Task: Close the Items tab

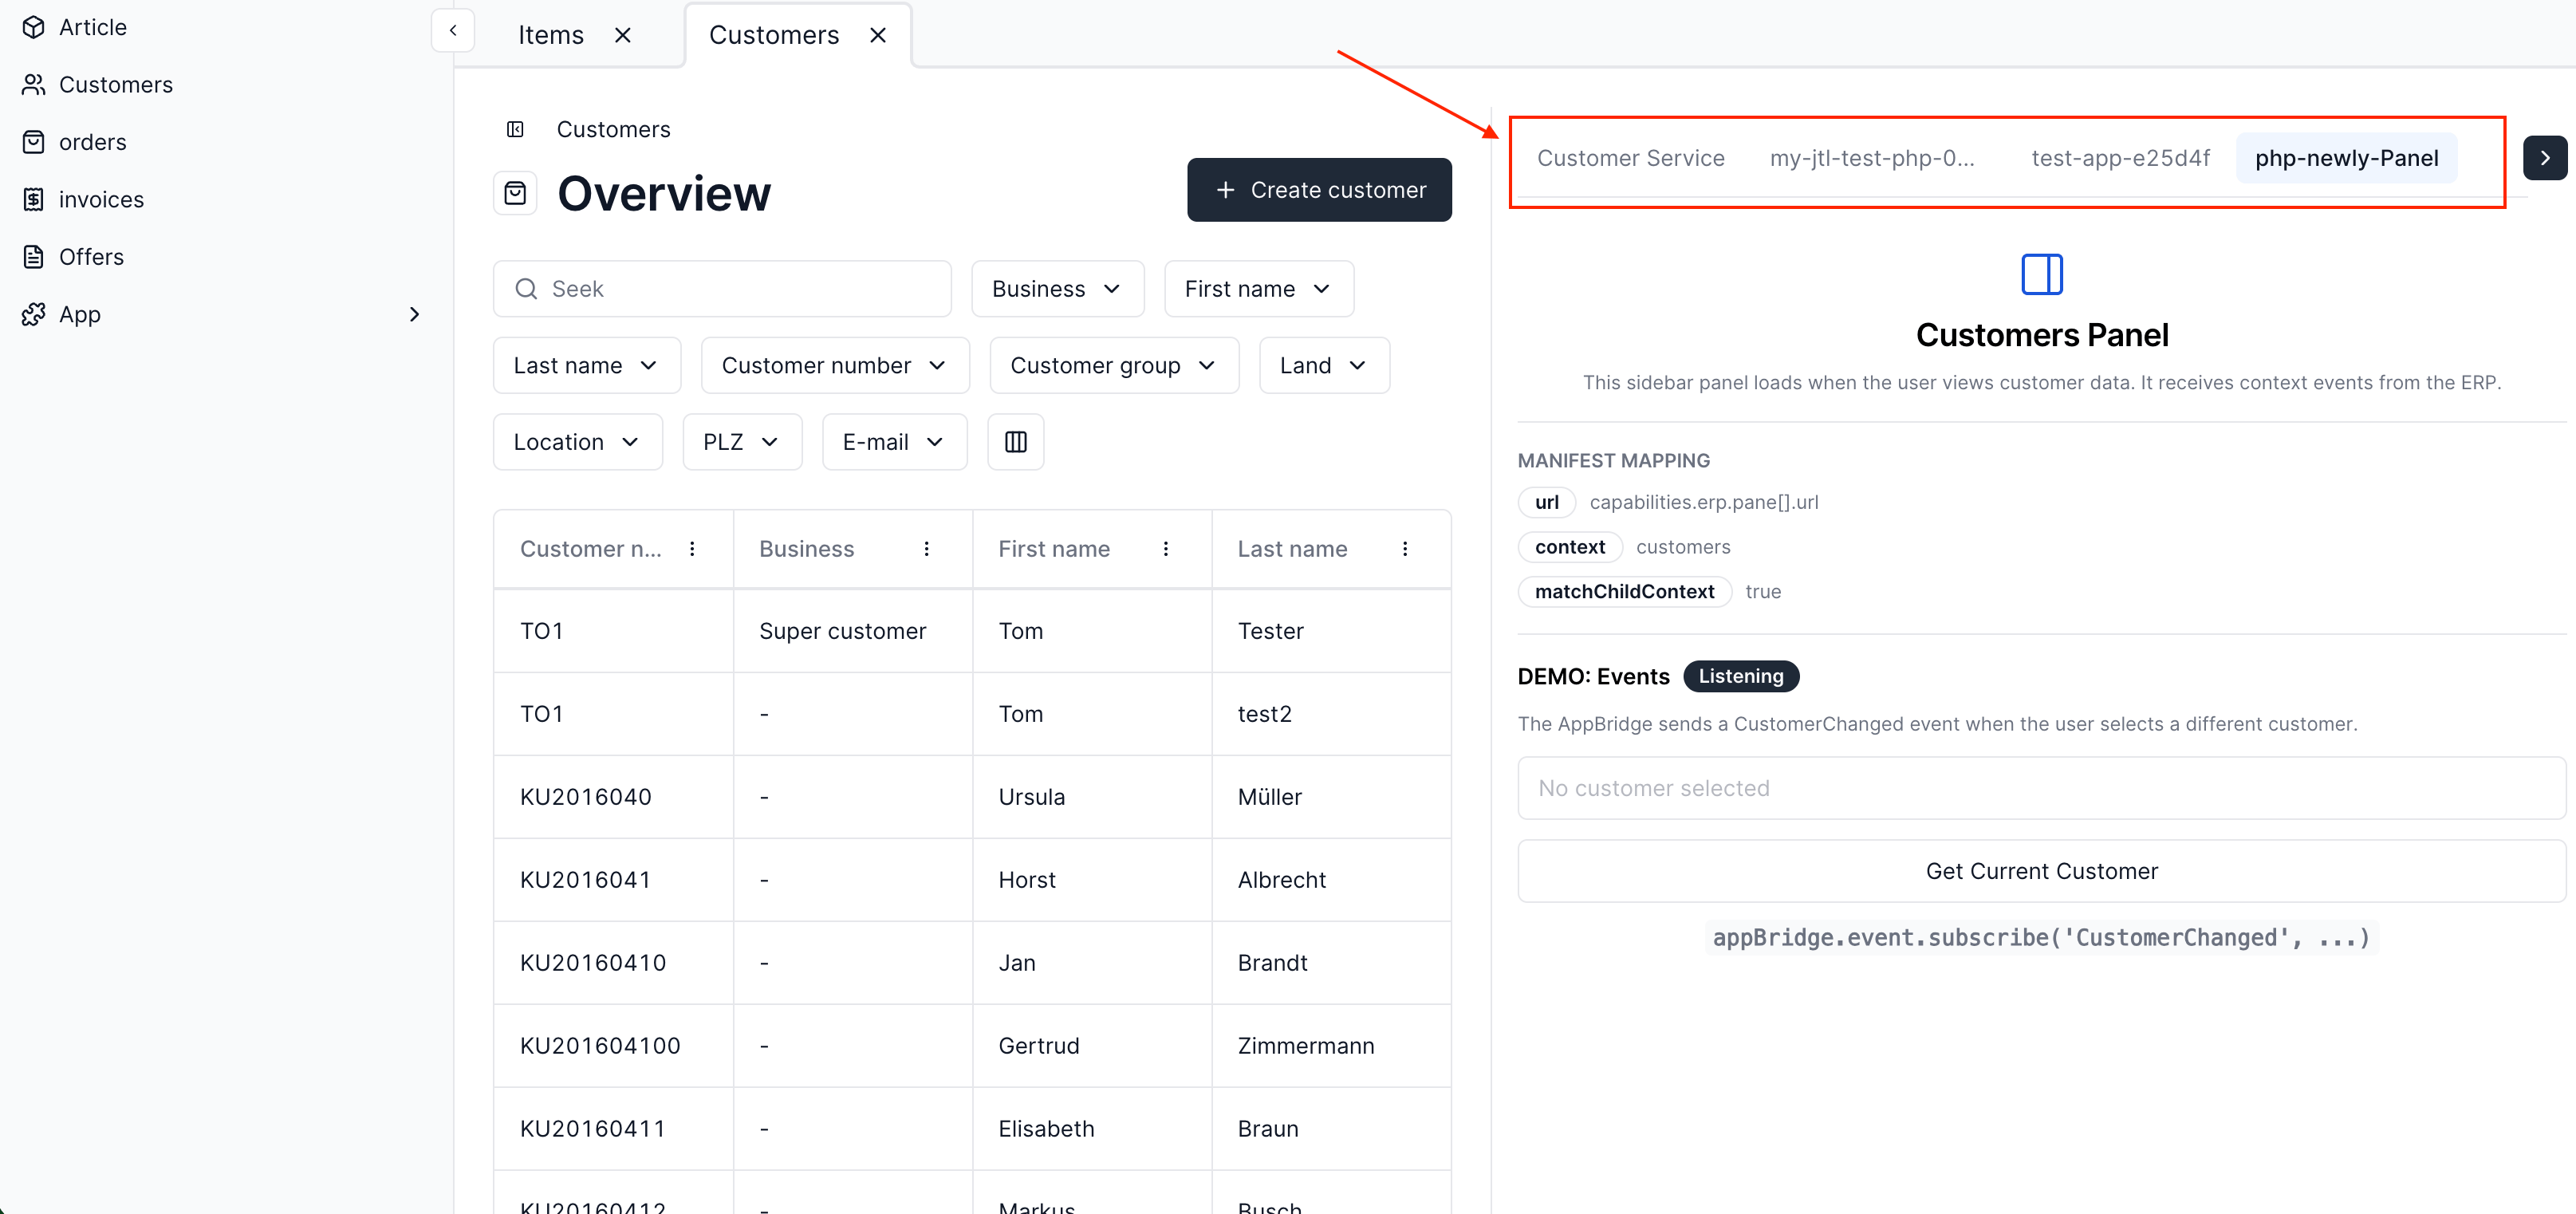Action: [623, 35]
